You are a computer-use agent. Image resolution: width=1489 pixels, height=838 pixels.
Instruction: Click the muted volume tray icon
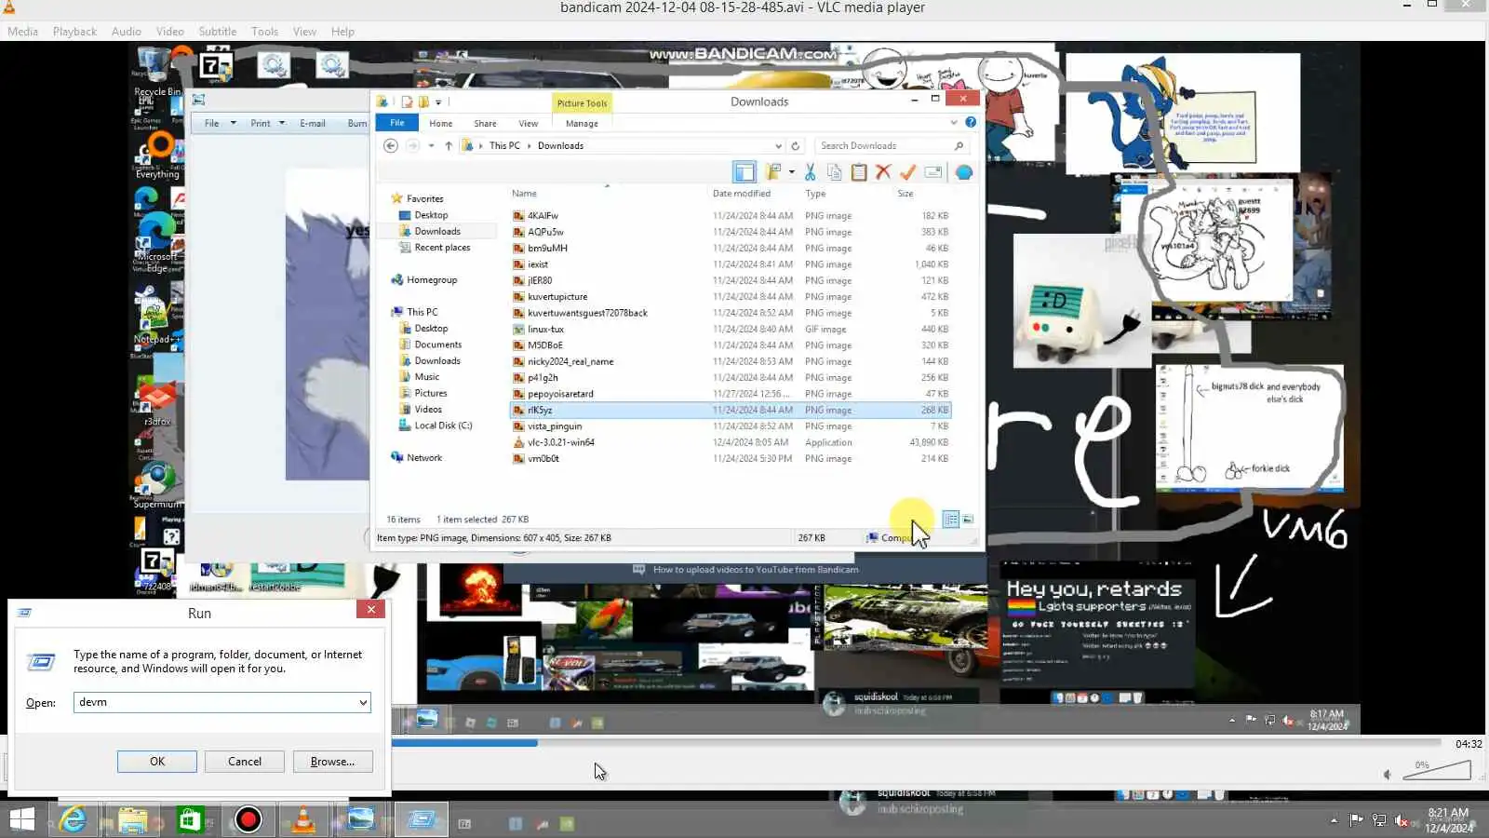[x=1402, y=820]
